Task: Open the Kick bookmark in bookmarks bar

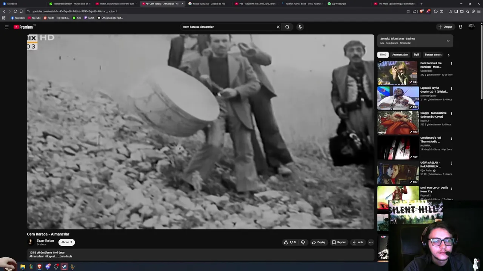Action: tap(77, 18)
